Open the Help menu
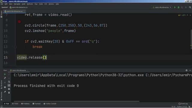This screenshot has height=108, width=192. [57, 4]
